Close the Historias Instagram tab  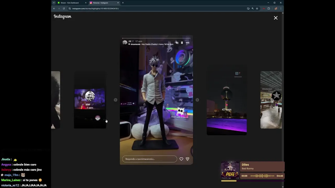click(118, 3)
